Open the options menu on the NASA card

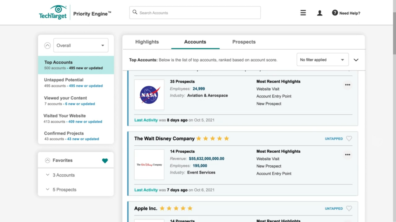[x=348, y=85]
